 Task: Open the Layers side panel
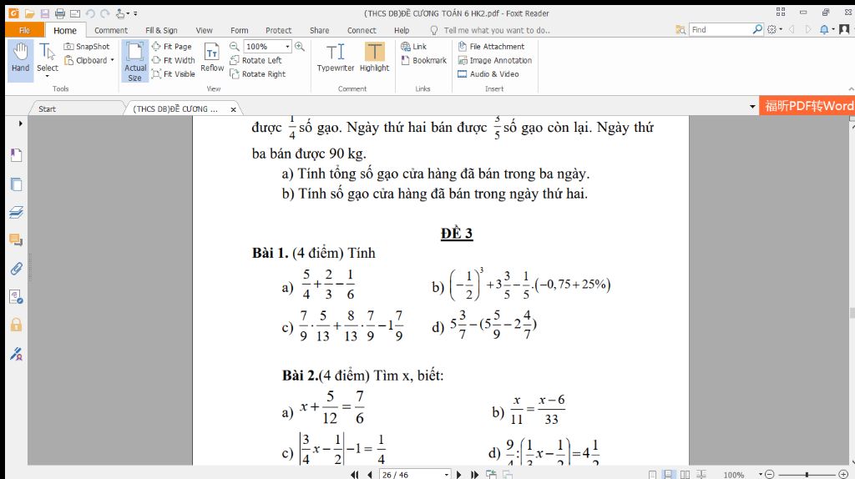(17, 212)
